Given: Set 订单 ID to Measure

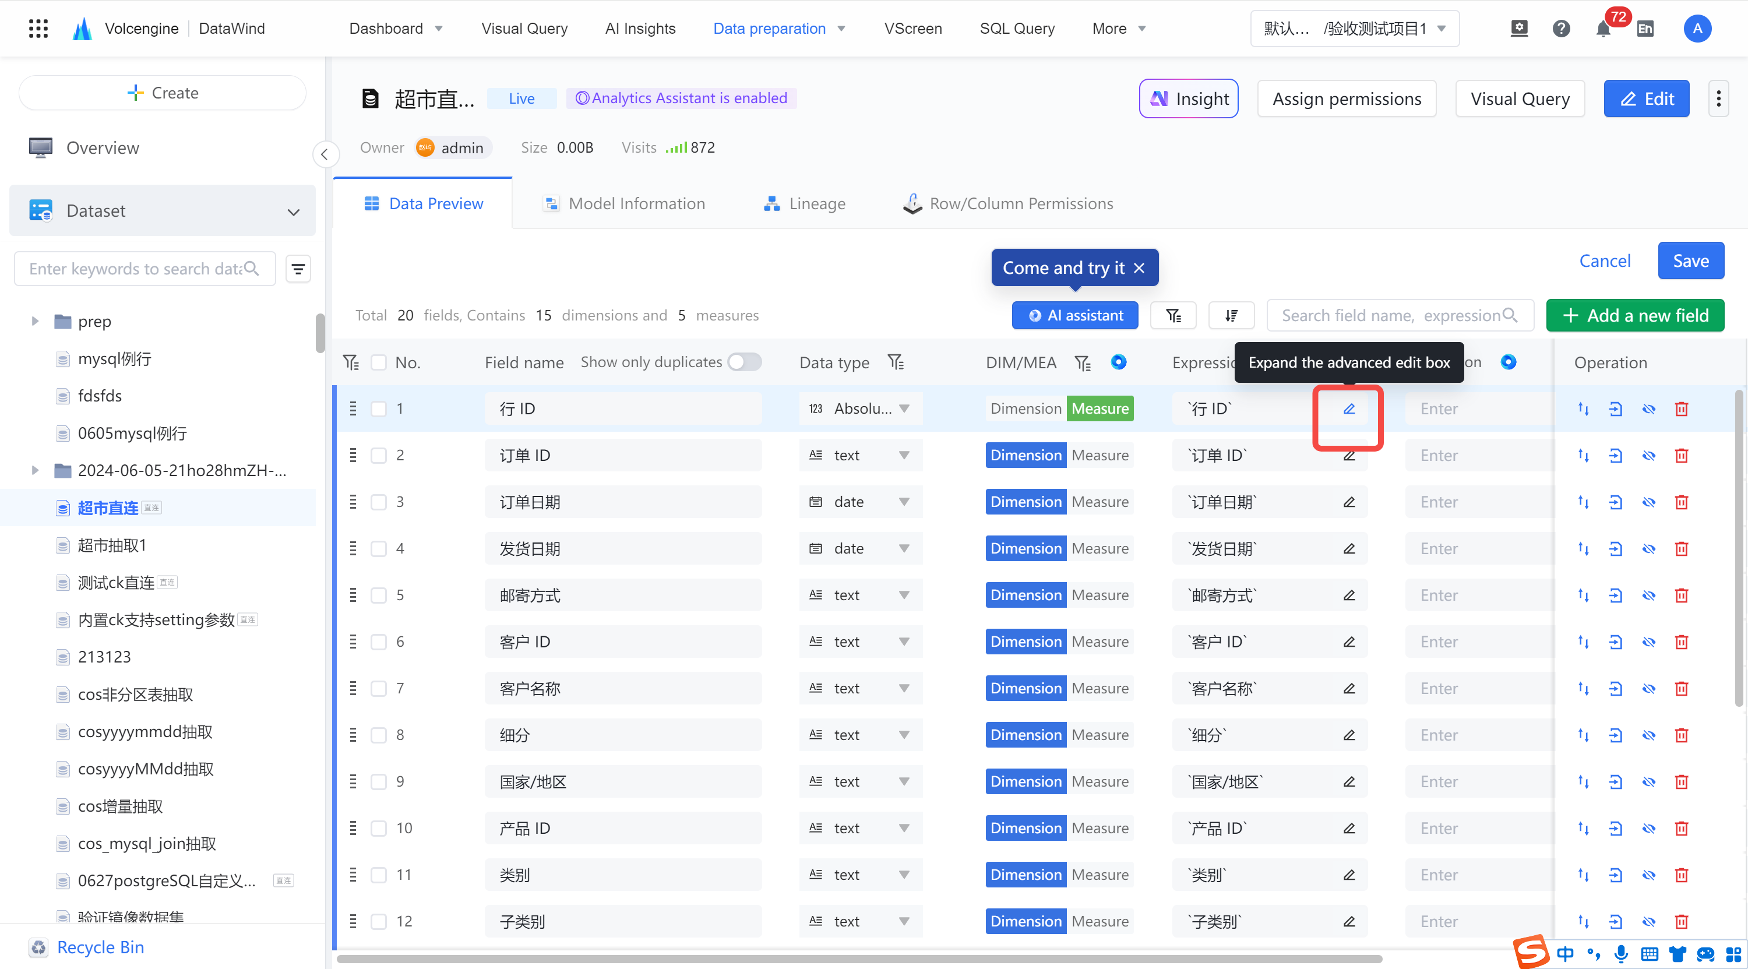Looking at the screenshot, I should (x=1100, y=455).
